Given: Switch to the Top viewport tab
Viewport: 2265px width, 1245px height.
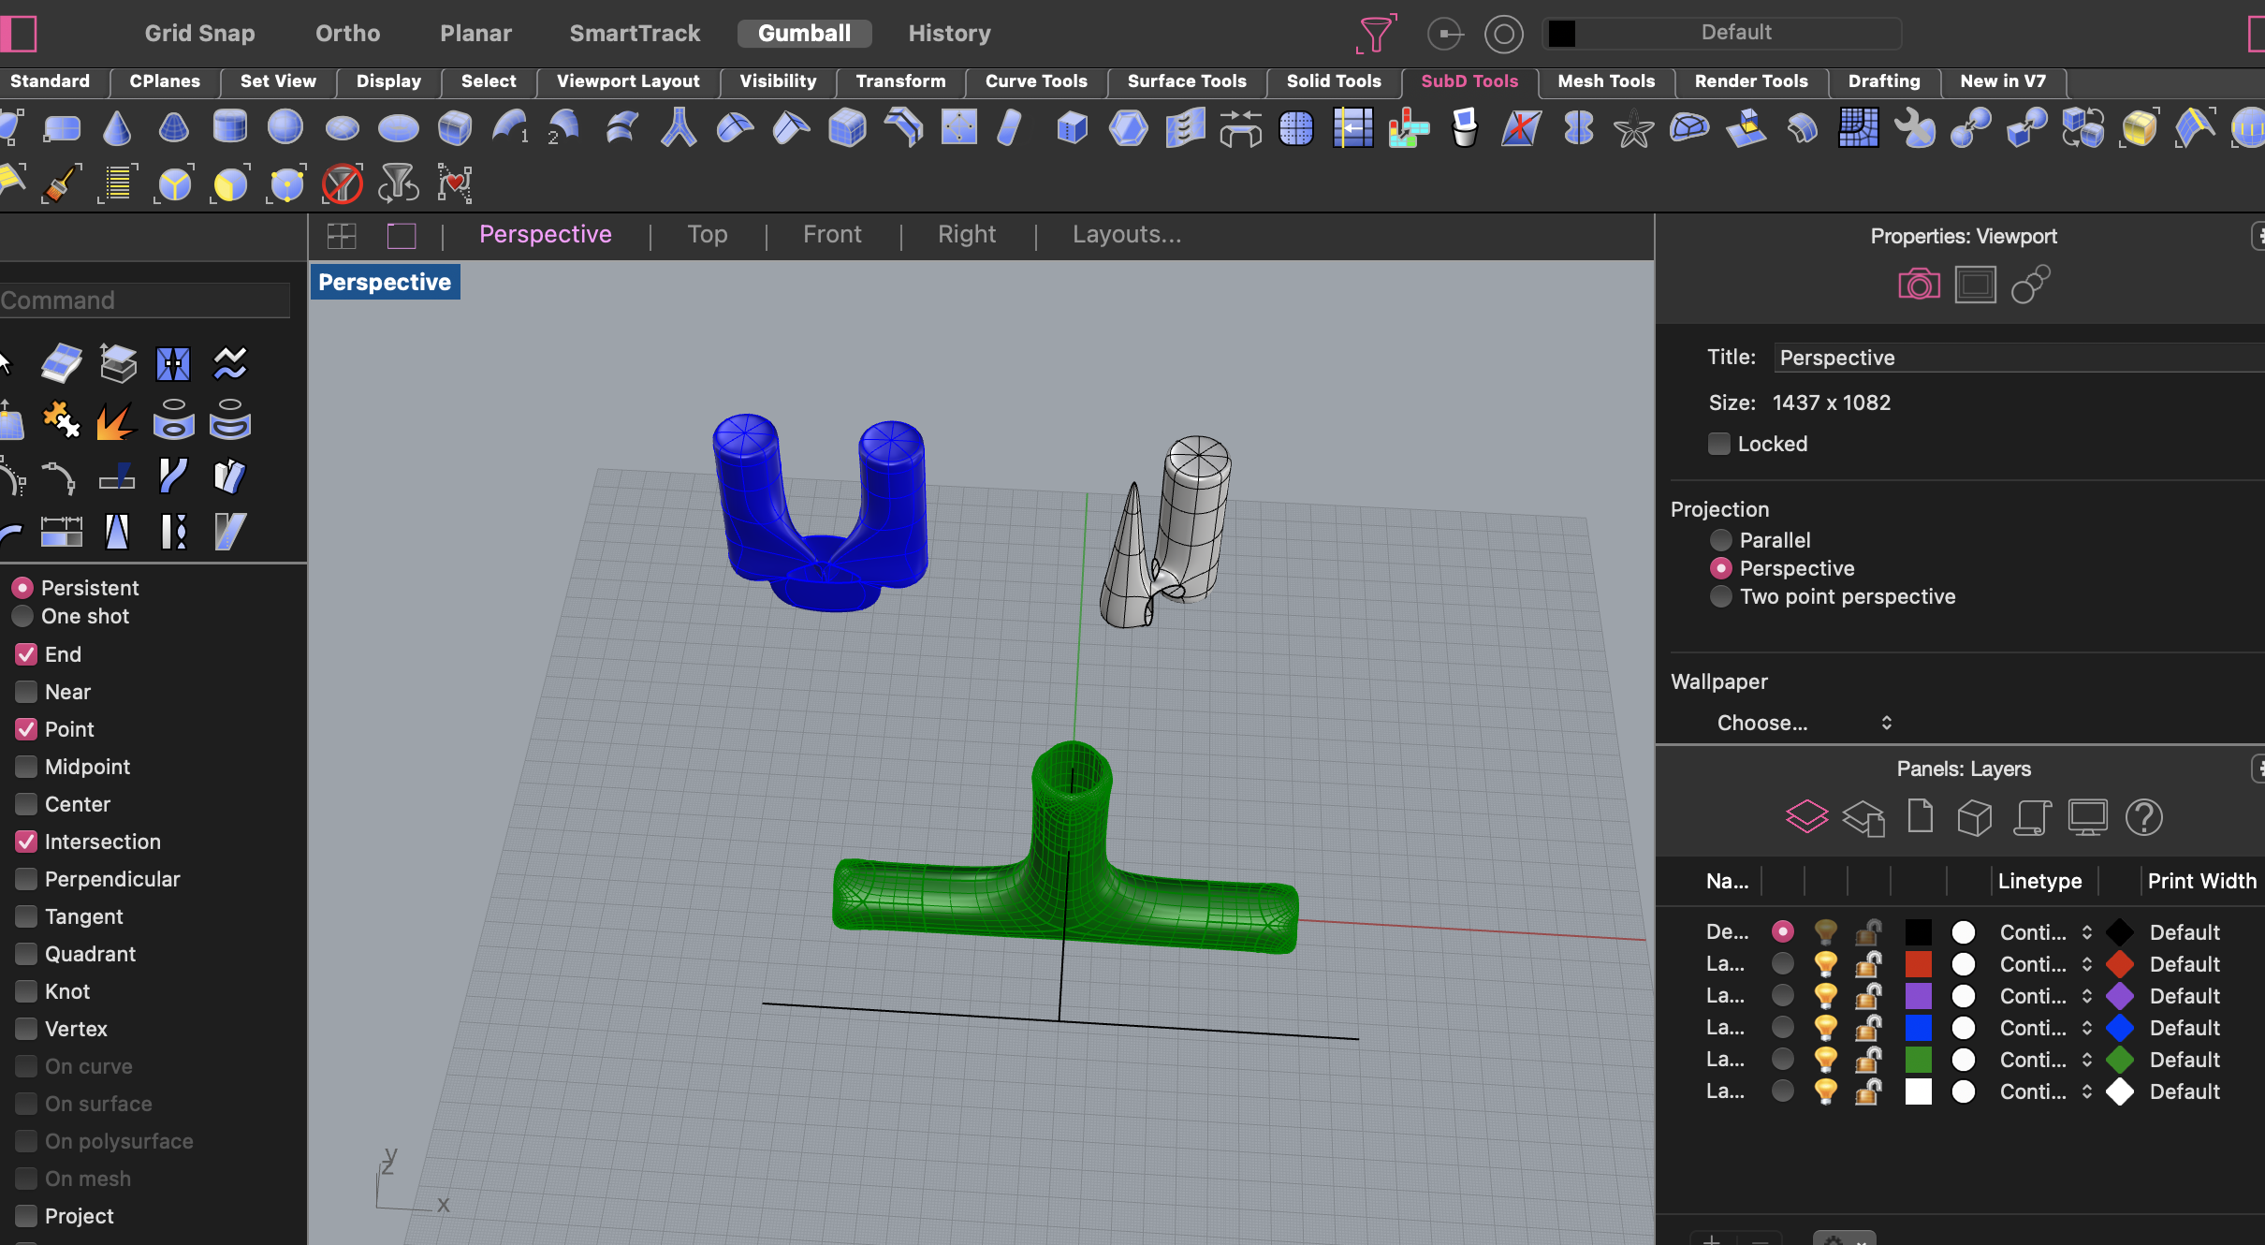Looking at the screenshot, I should [707, 235].
